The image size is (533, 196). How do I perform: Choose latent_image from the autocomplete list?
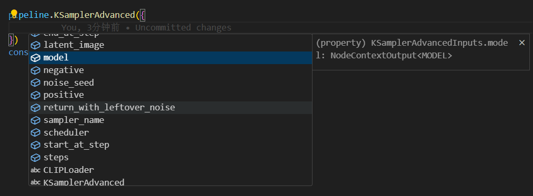tap(170, 45)
